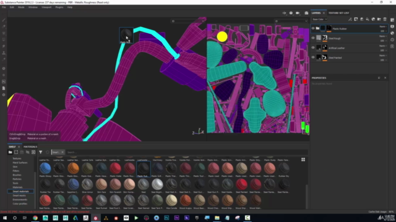Click the Add fill layer bucket icon
This screenshot has width=396, height=222.
[368, 19]
